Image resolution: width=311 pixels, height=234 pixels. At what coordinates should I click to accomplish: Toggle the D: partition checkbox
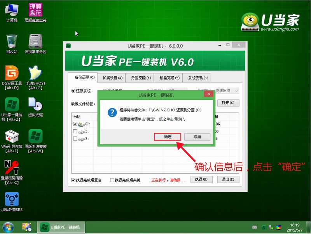[75, 131]
